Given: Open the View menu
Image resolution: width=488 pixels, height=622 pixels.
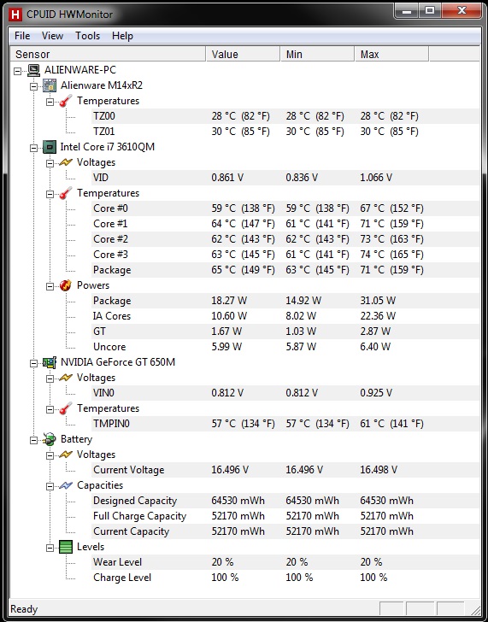Looking at the screenshot, I should click(x=52, y=36).
